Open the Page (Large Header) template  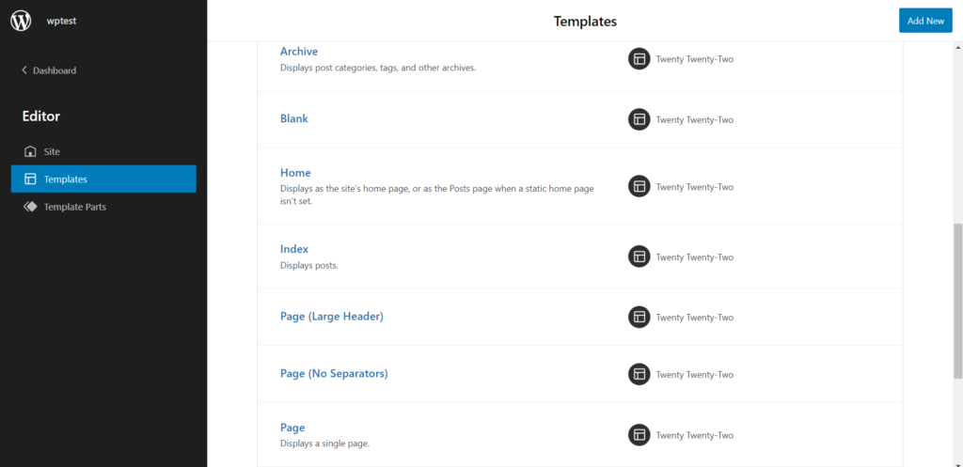coord(332,317)
